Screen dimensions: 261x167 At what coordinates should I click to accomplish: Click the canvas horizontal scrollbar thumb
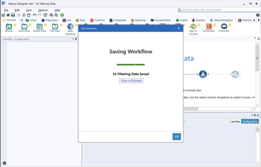(191, 109)
